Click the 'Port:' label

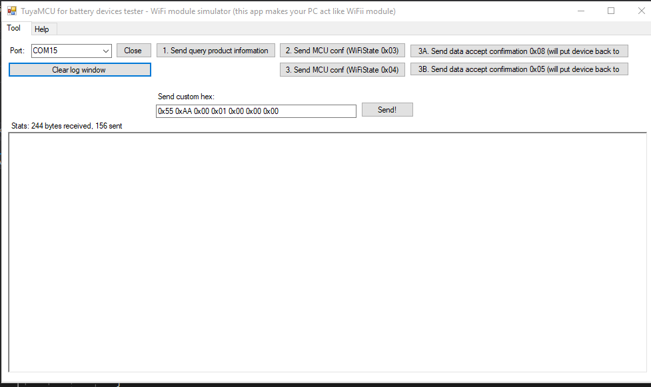click(17, 50)
